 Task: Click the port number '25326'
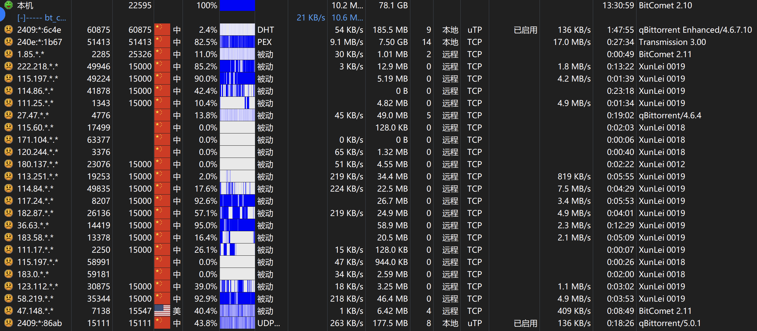140,54
